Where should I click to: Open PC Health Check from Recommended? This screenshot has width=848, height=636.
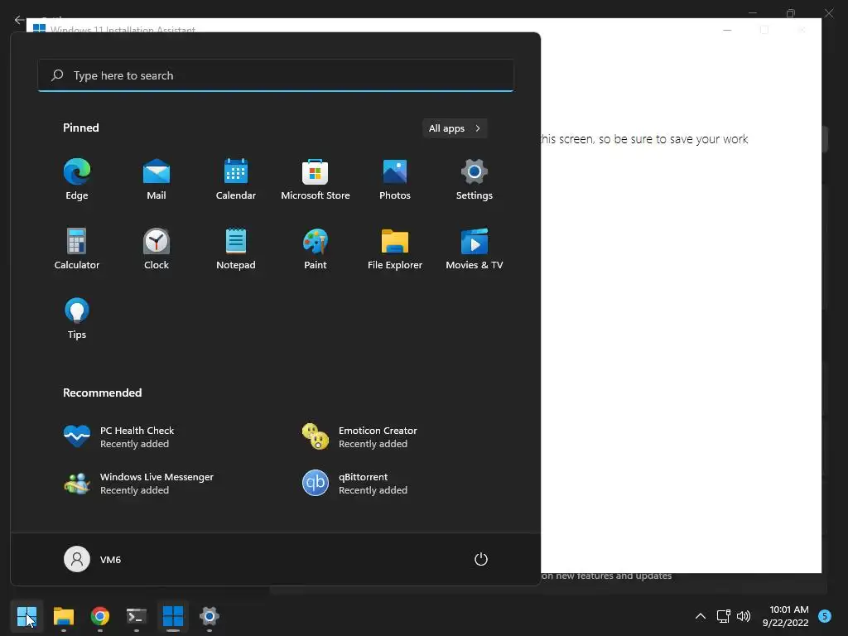119,436
